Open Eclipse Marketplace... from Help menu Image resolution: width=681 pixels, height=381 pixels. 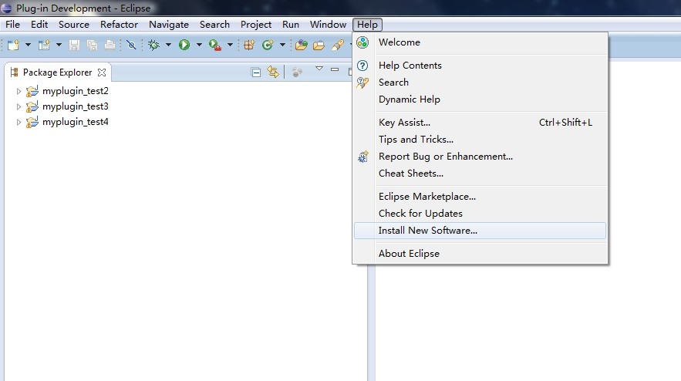[x=480, y=197]
